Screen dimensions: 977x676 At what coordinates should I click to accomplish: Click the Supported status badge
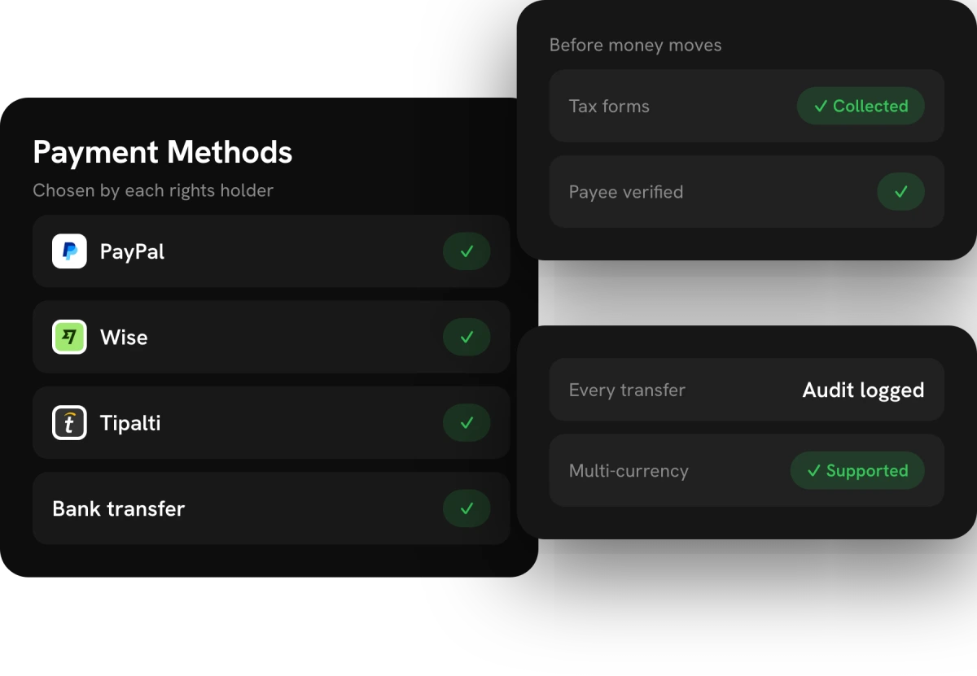click(x=857, y=470)
